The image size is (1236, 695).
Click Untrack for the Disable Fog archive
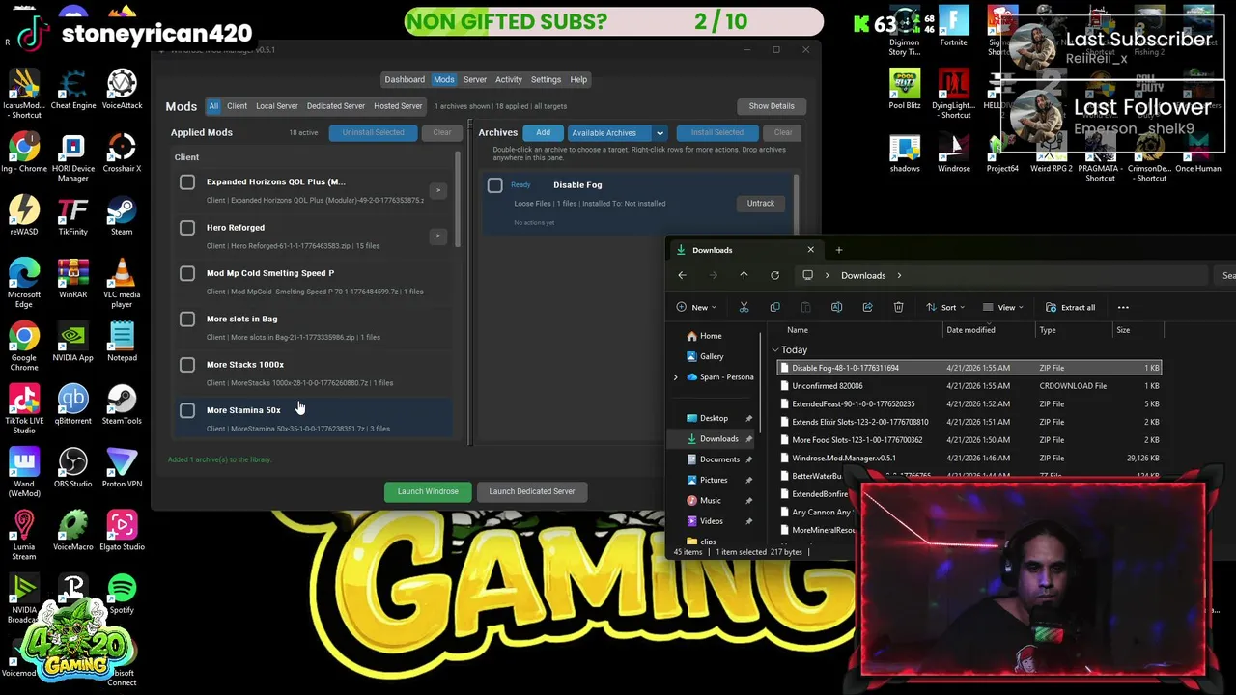coord(761,204)
